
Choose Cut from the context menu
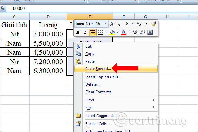[x=116, y=46]
